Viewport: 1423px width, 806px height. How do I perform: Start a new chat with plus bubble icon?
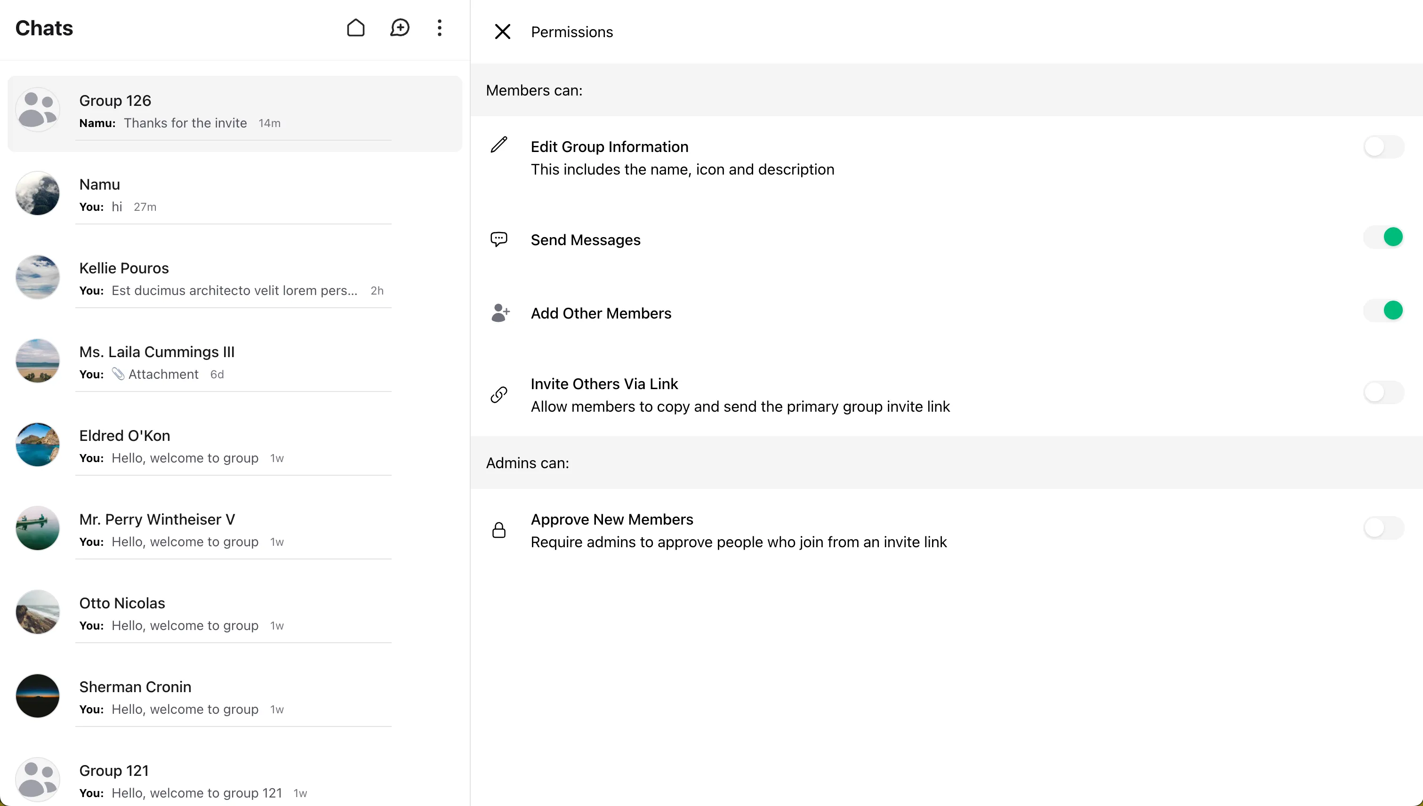coord(399,28)
